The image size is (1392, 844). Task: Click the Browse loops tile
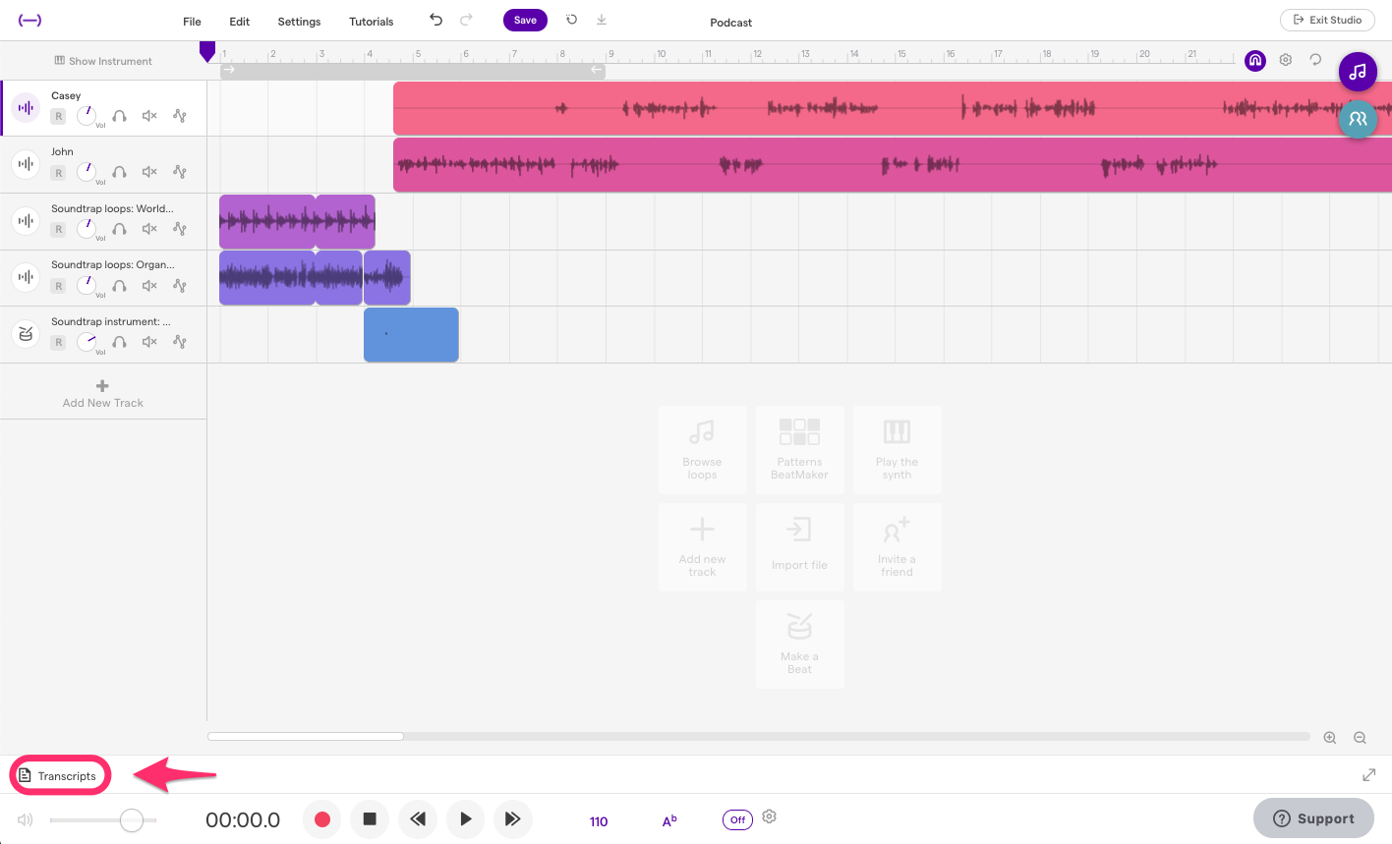(702, 449)
